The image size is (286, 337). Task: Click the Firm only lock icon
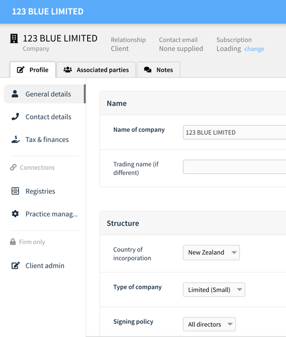tap(13, 242)
